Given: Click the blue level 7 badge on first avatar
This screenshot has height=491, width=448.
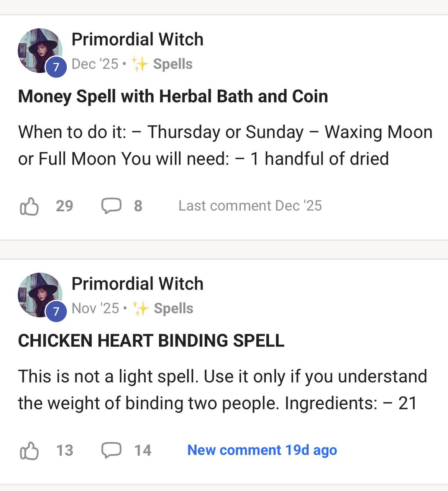Looking at the screenshot, I should click(x=56, y=65).
